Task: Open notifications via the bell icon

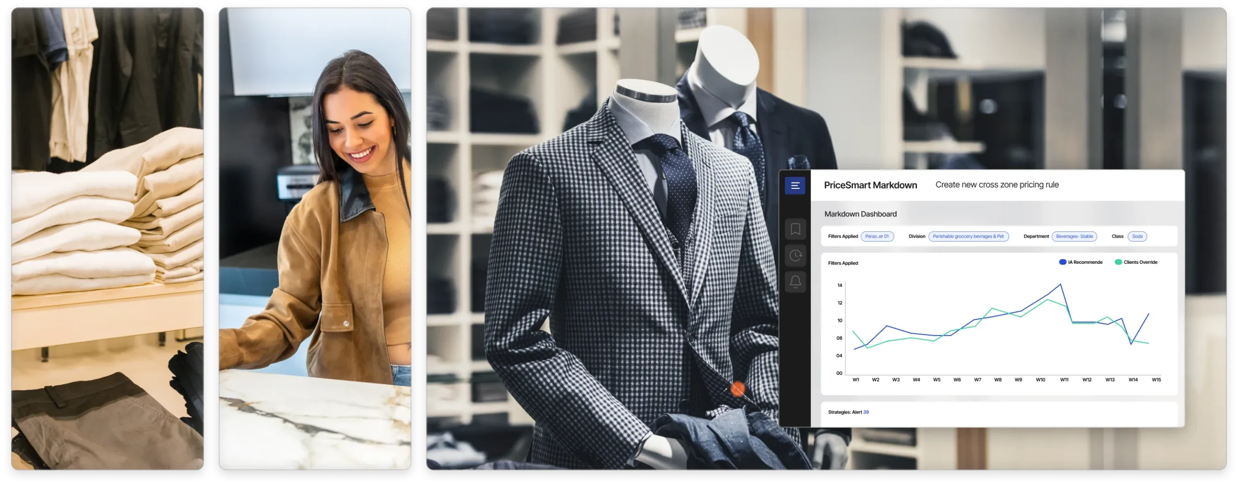Action: 795,281
